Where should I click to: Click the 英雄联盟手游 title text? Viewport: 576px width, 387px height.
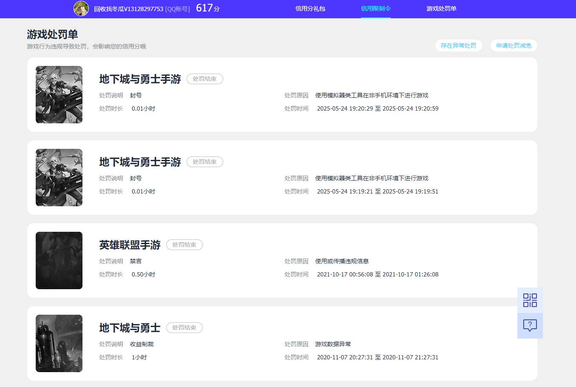129,245
